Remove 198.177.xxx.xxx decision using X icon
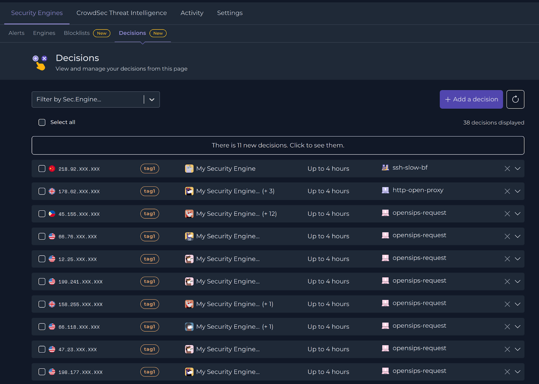The width and height of the screenshot is (539, 384). coord(507,372)
